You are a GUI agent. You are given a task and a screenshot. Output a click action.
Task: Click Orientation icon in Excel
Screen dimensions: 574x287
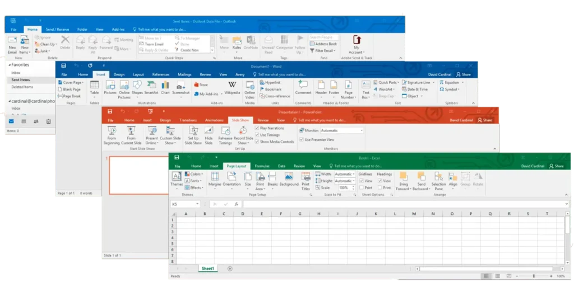[x=232, y=181]
